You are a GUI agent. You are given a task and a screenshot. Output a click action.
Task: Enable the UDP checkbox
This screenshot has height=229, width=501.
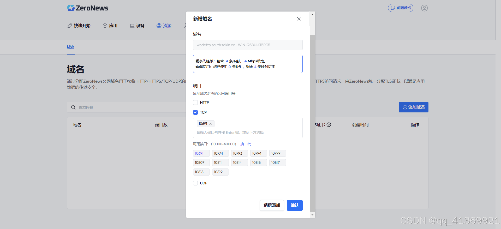click(195, 183)
